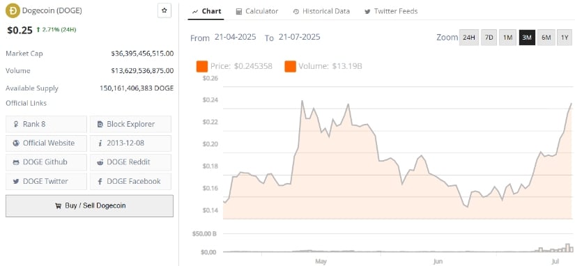Open the Block Explorer link

pyautogui.click(x=130, y=124)
